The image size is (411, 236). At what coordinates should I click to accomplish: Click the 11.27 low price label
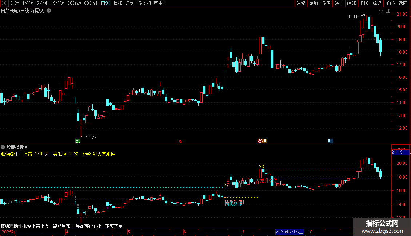click(x=91, y=137)
